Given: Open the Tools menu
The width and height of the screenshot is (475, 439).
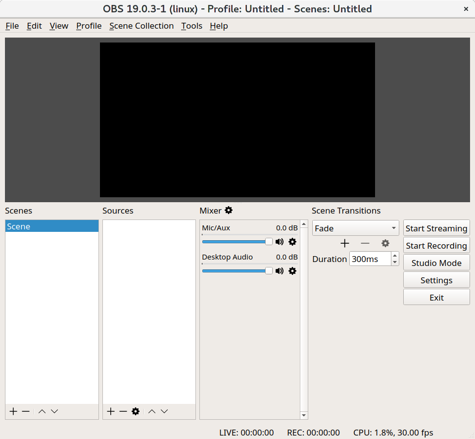Looking at the screenshot, I should pyautogui.click(x=191, y=26).
